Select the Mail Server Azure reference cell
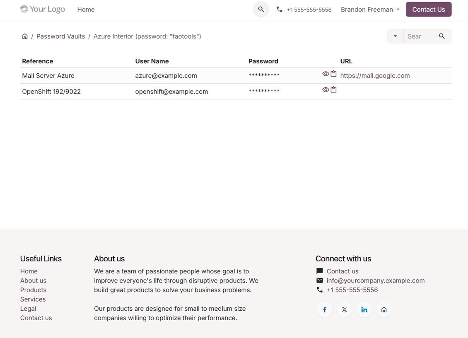This screenshot has height=338, width=468. tap(48, 75)
